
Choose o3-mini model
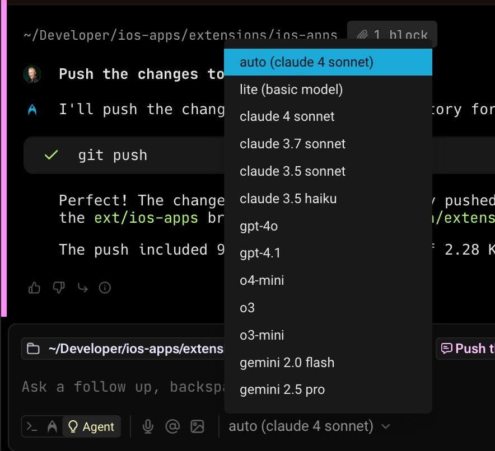click(x=328, y=335)
